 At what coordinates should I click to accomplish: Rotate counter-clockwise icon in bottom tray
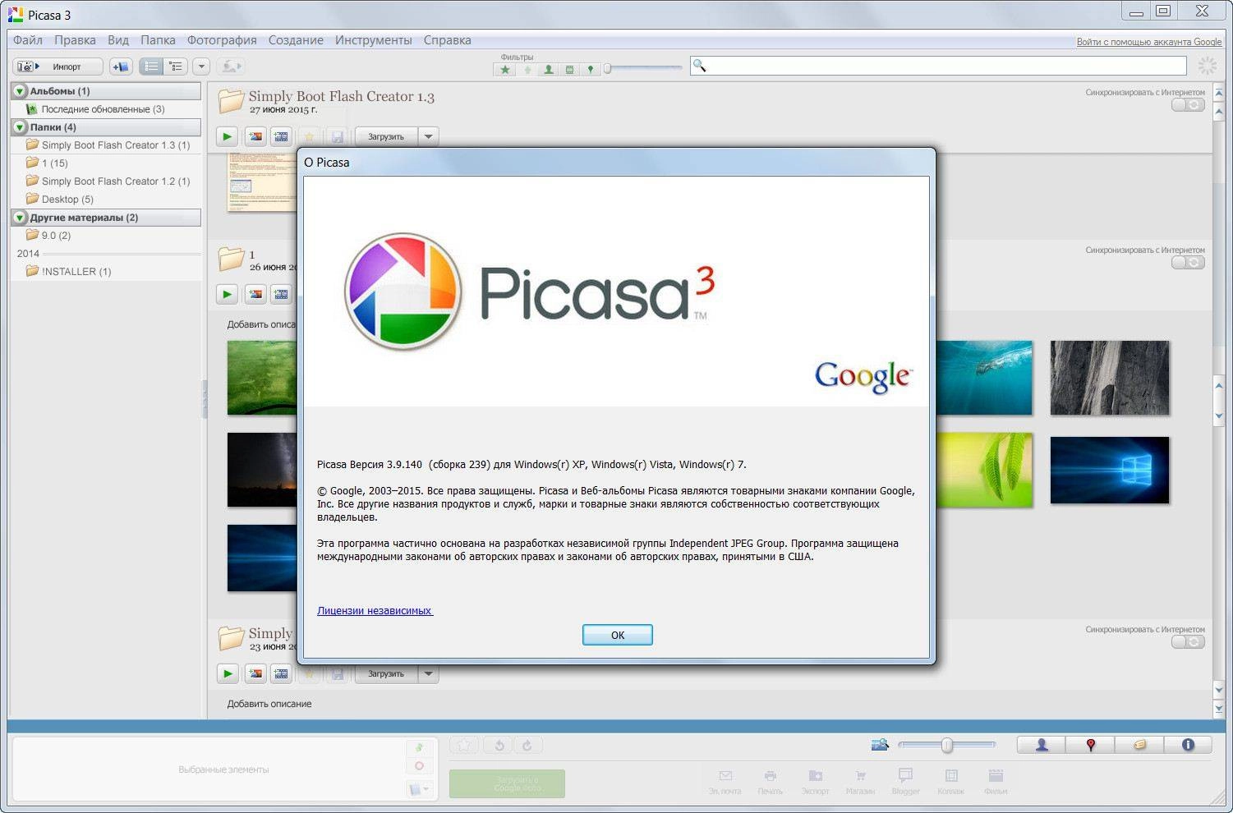pos(499,746)
